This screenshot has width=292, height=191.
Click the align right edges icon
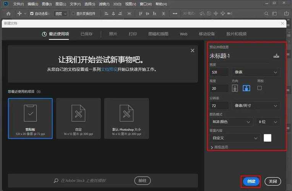pos(120,13)
